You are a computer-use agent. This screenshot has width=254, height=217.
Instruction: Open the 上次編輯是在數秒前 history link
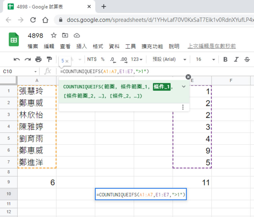click(212, 46)
